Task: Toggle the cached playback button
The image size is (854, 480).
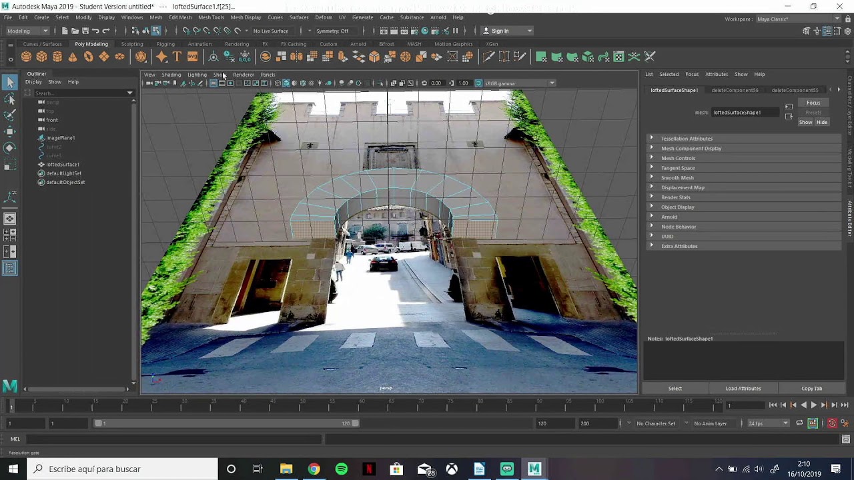Action: 813,423
